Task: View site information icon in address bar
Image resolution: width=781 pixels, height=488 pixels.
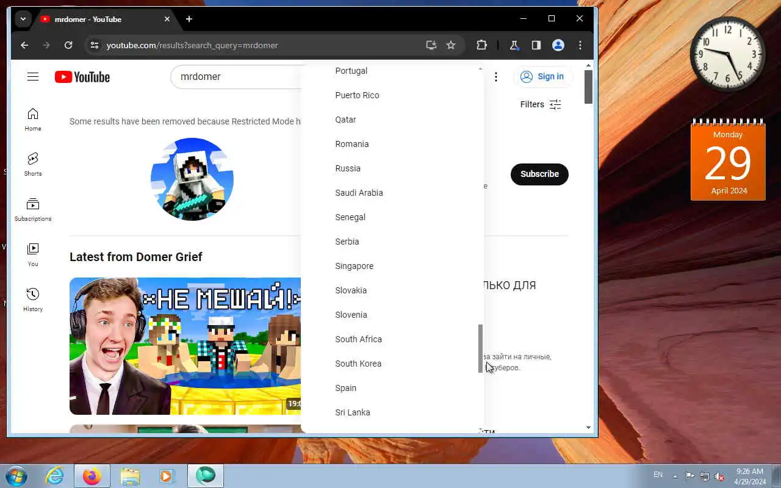Action: [93, 45]
